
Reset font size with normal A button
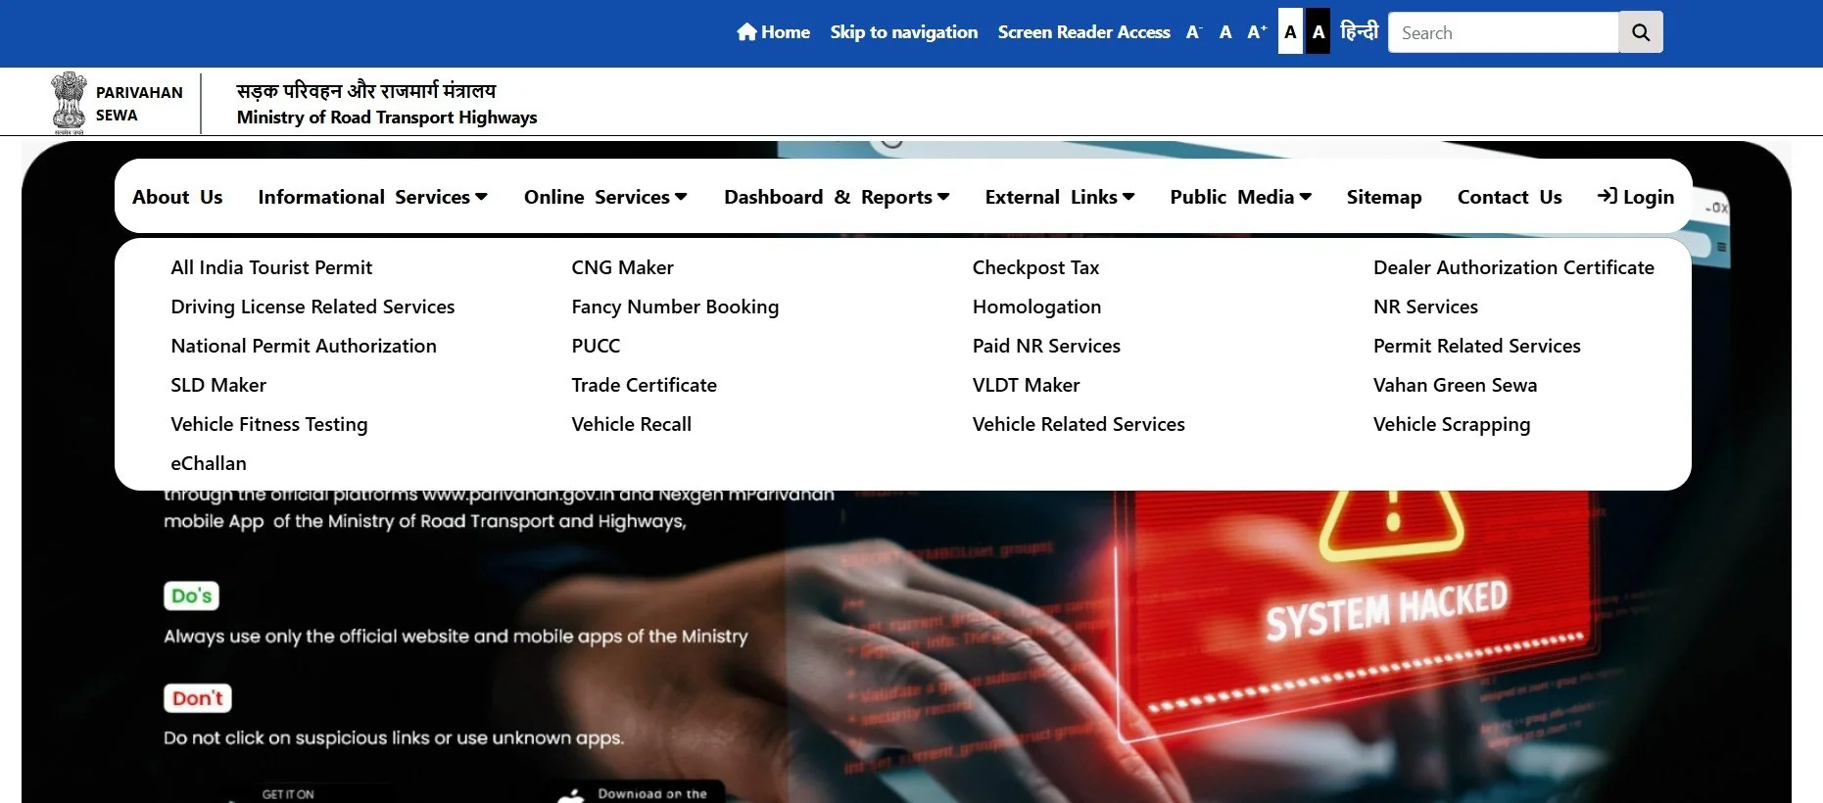[1225, 32]
